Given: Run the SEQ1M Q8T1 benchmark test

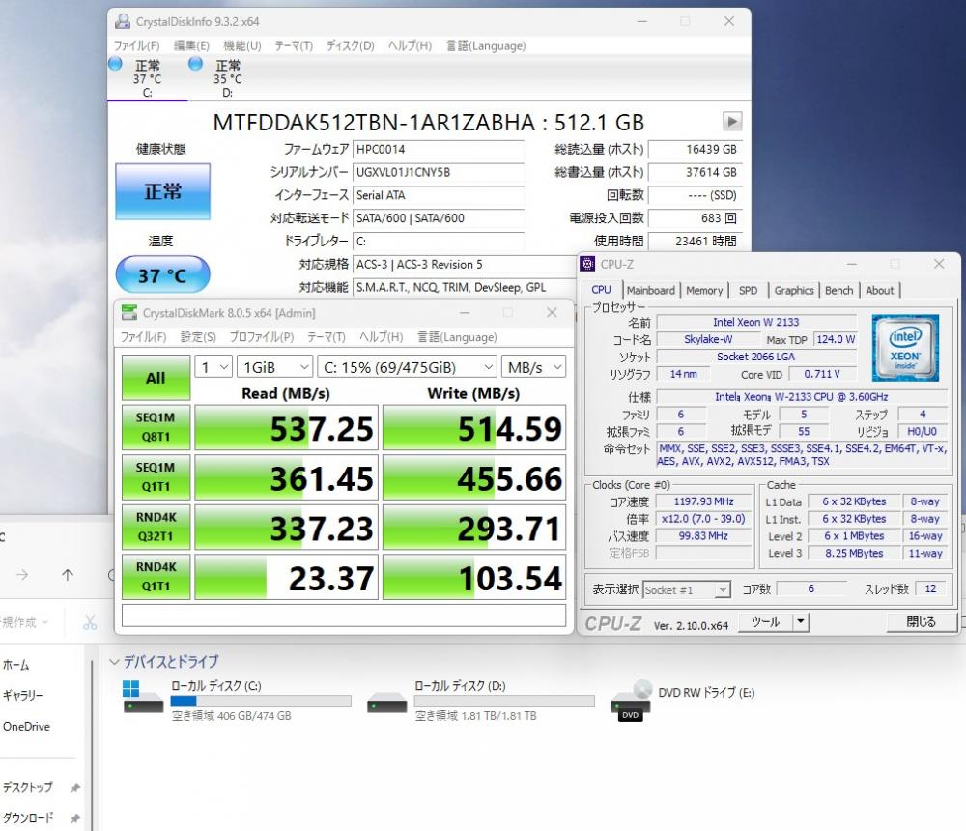Looking at the screenshot, I should [156, 427].
